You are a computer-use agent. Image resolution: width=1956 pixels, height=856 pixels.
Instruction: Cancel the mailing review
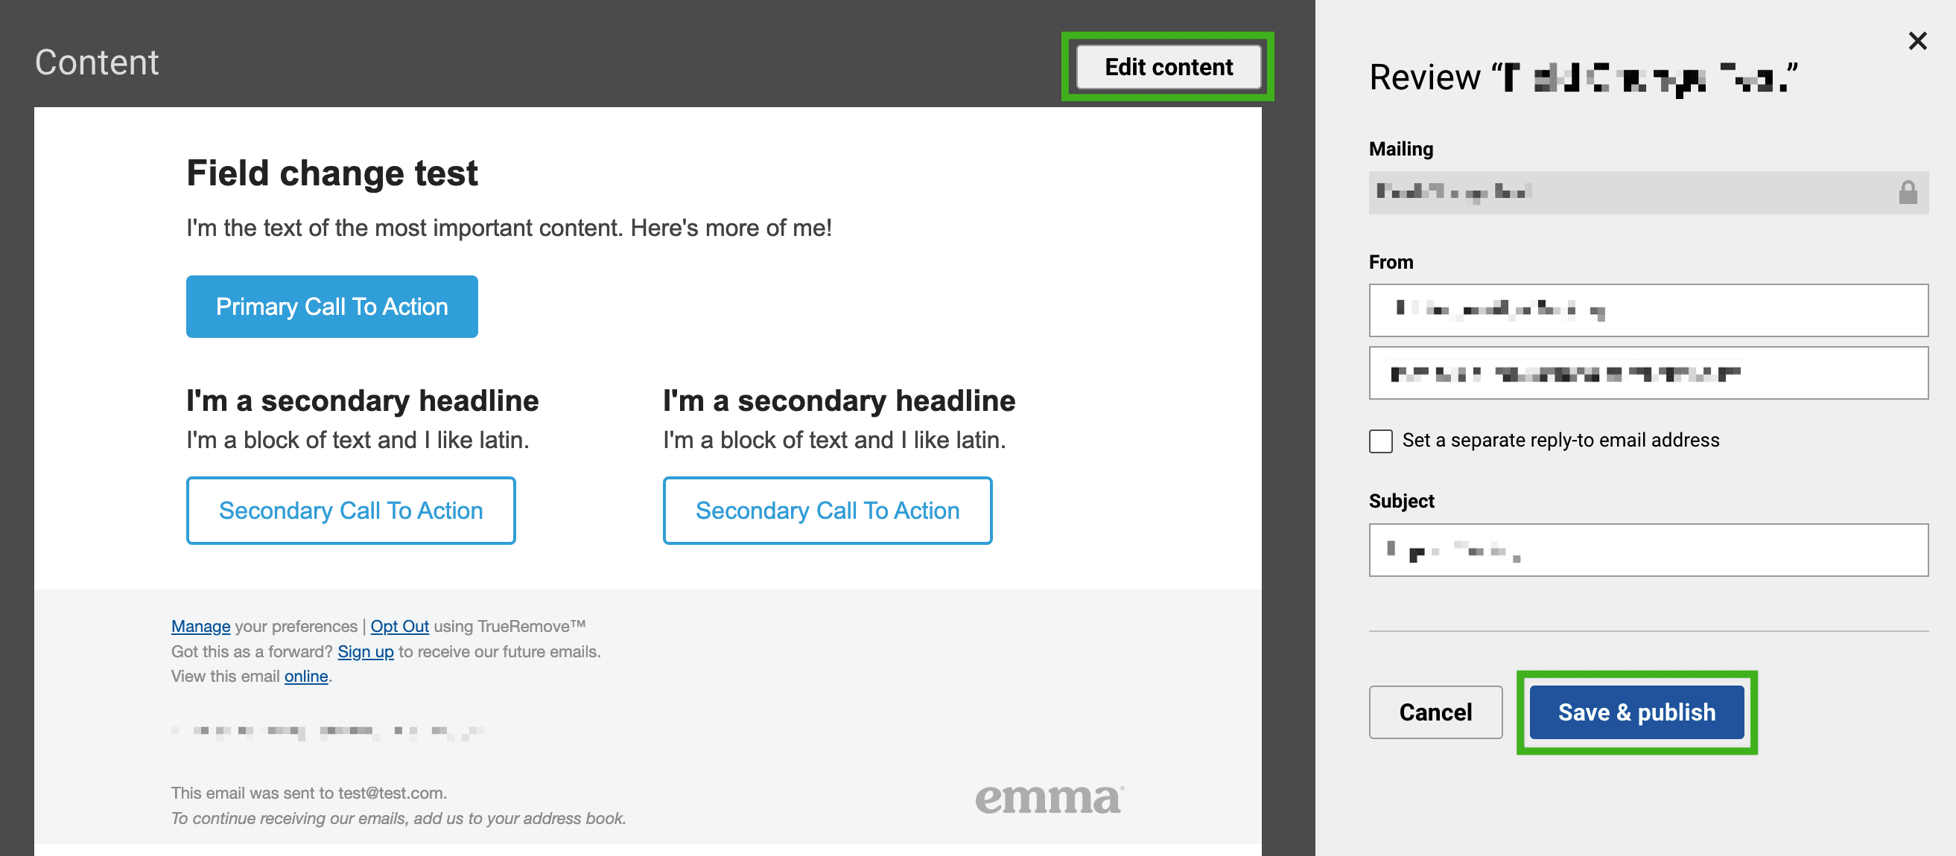pos(1435,712)
